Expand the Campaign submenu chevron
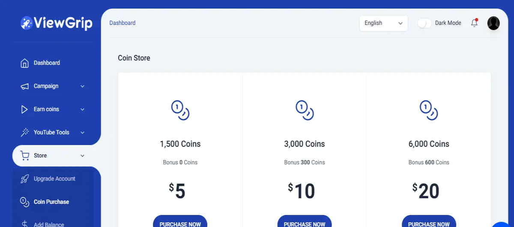This screenshot has height=227, width=514. [83, 86]
